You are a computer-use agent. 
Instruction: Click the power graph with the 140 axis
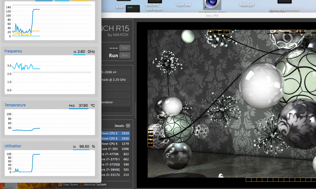pos(50,21)
